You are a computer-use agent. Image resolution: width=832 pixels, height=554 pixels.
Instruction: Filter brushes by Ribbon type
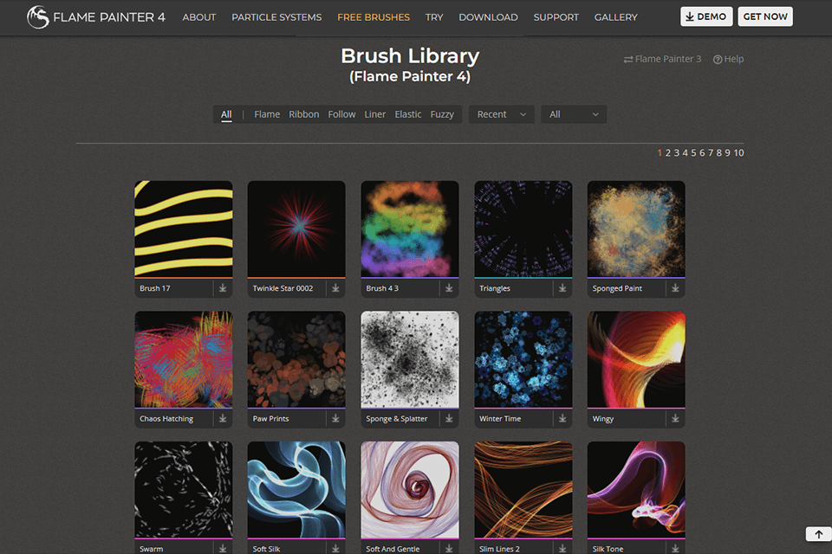point(303,114)
